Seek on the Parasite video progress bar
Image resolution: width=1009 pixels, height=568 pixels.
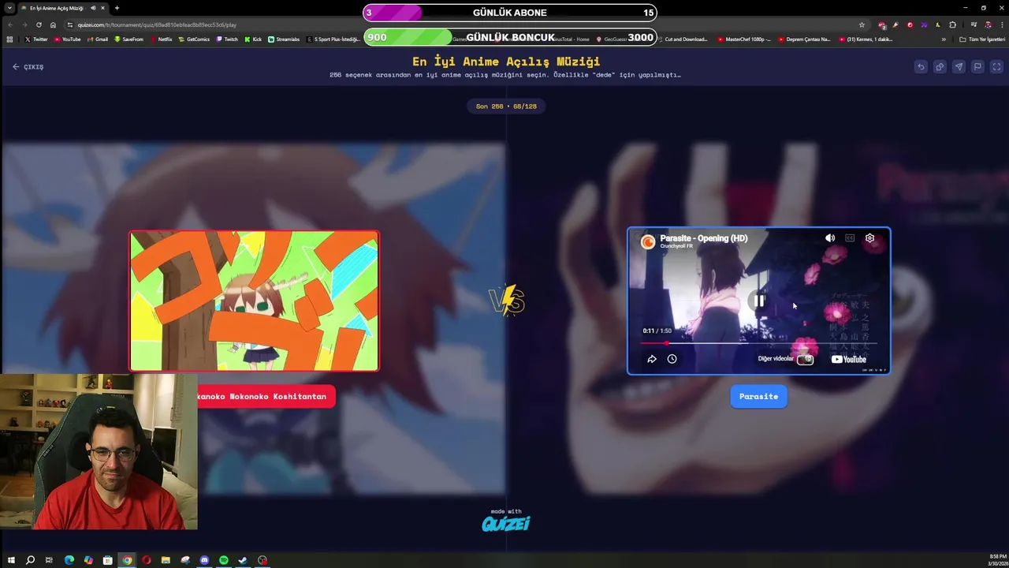click(x=758, y=343)
